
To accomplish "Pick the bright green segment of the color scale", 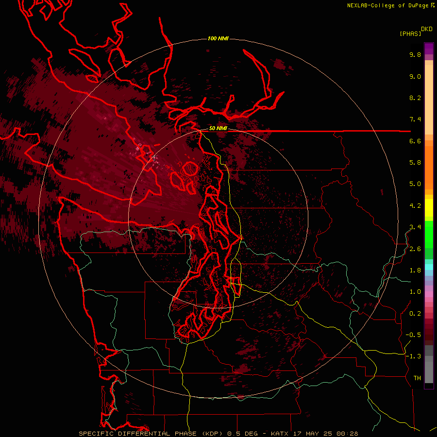I will (x=429, y=234).
